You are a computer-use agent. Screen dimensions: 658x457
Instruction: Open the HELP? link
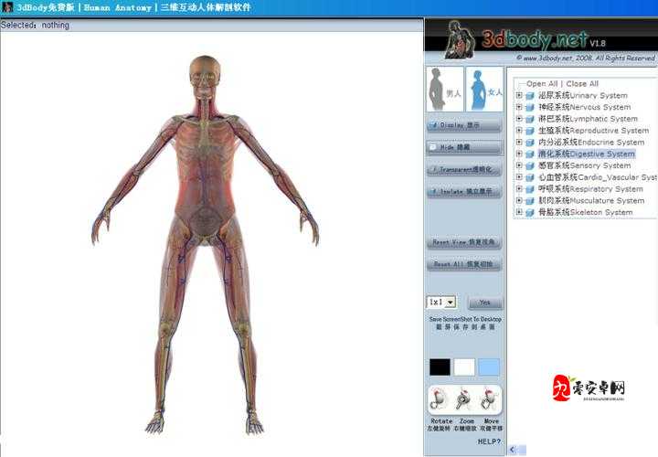point(489,441)
